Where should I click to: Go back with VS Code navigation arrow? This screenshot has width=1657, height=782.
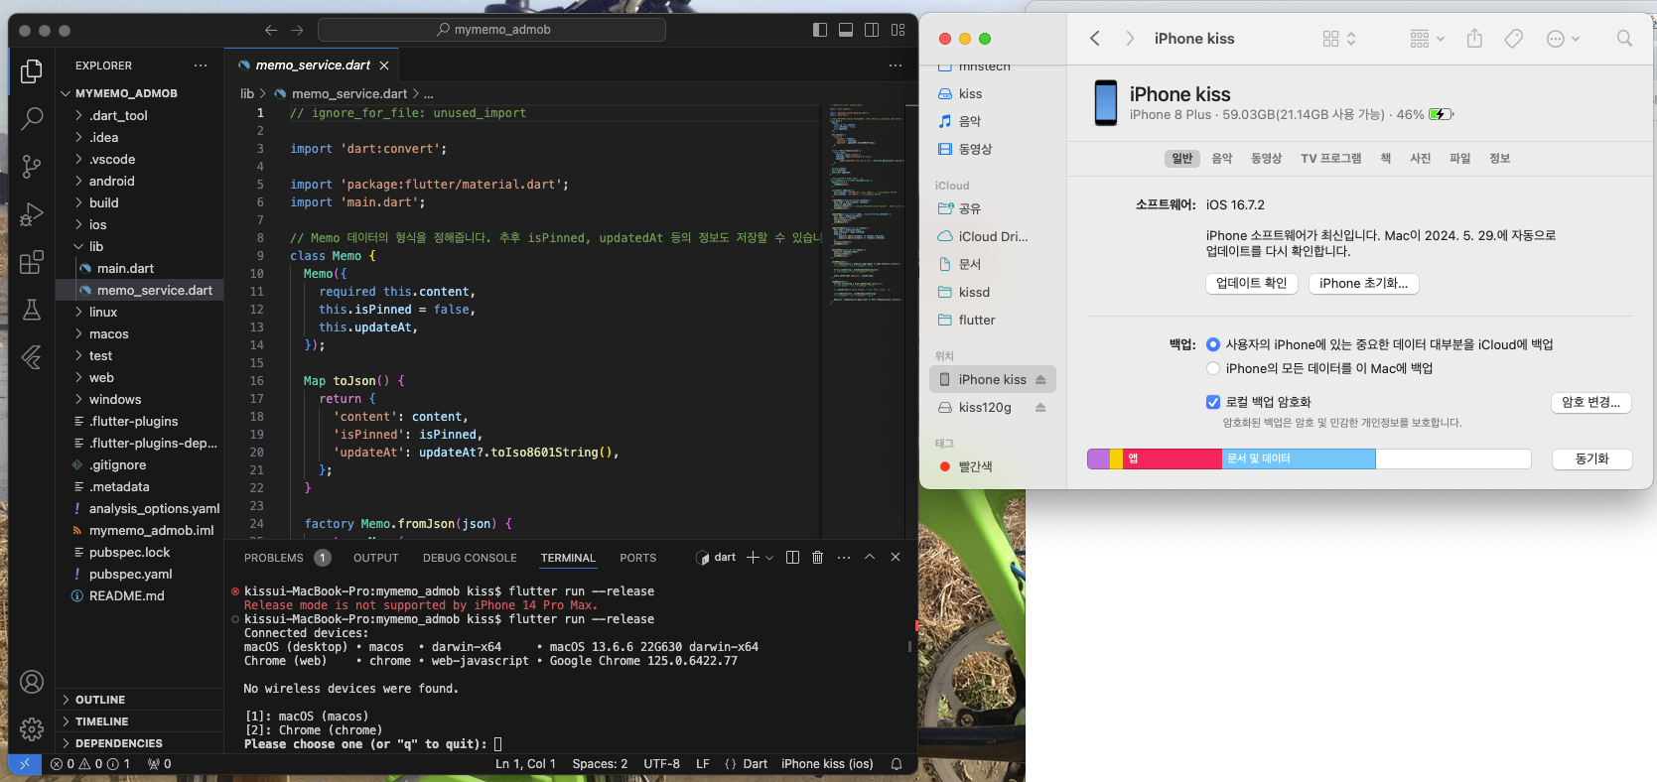pyautogui.click(x=271, y=30)
